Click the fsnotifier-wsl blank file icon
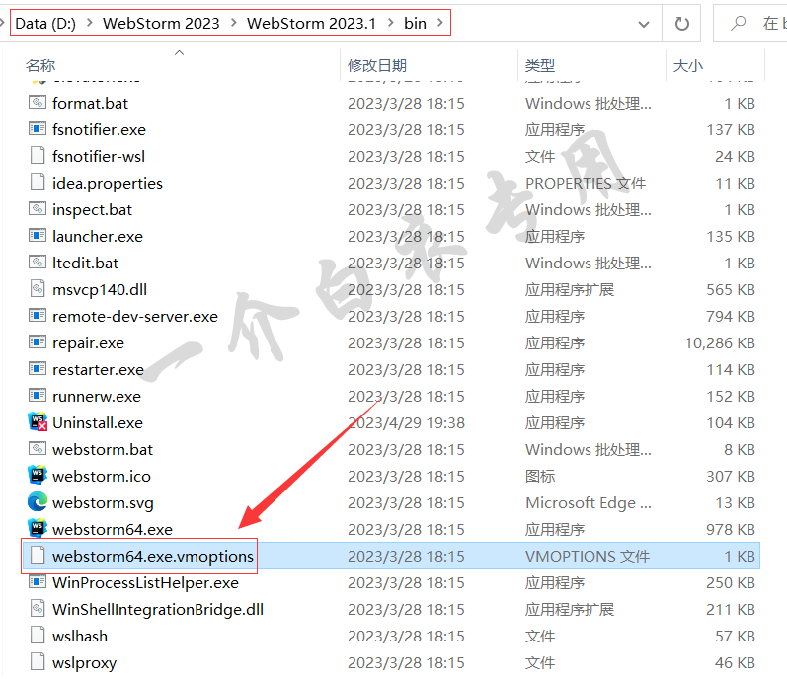This screenshot has width=787, height=679. point(38,156)
